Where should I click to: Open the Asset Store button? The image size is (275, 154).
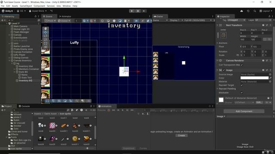point(38,11)
